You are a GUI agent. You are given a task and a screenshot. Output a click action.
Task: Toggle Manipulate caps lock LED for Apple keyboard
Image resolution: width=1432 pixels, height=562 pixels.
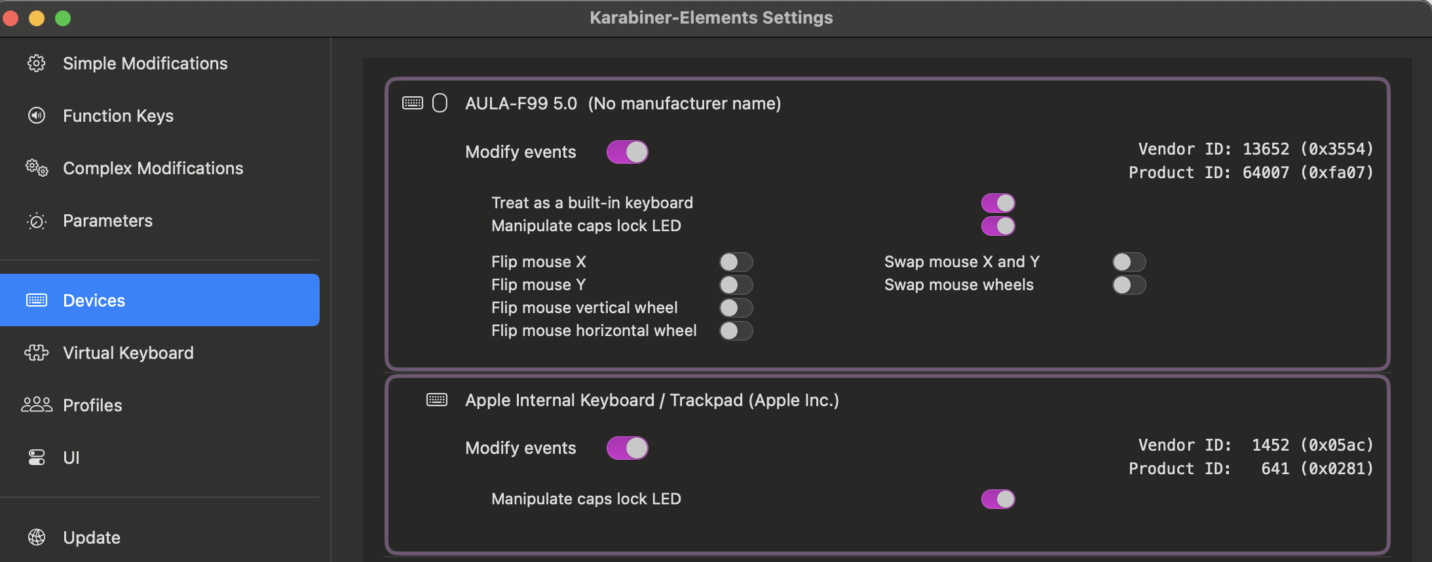coord(998,499)
